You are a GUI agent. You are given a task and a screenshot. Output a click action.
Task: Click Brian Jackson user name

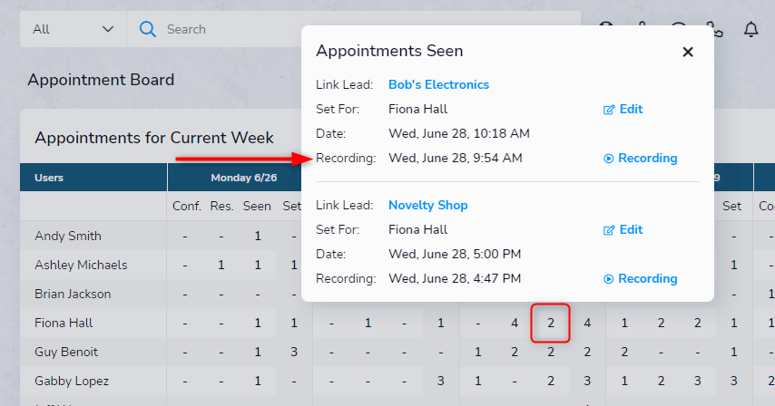73,294
